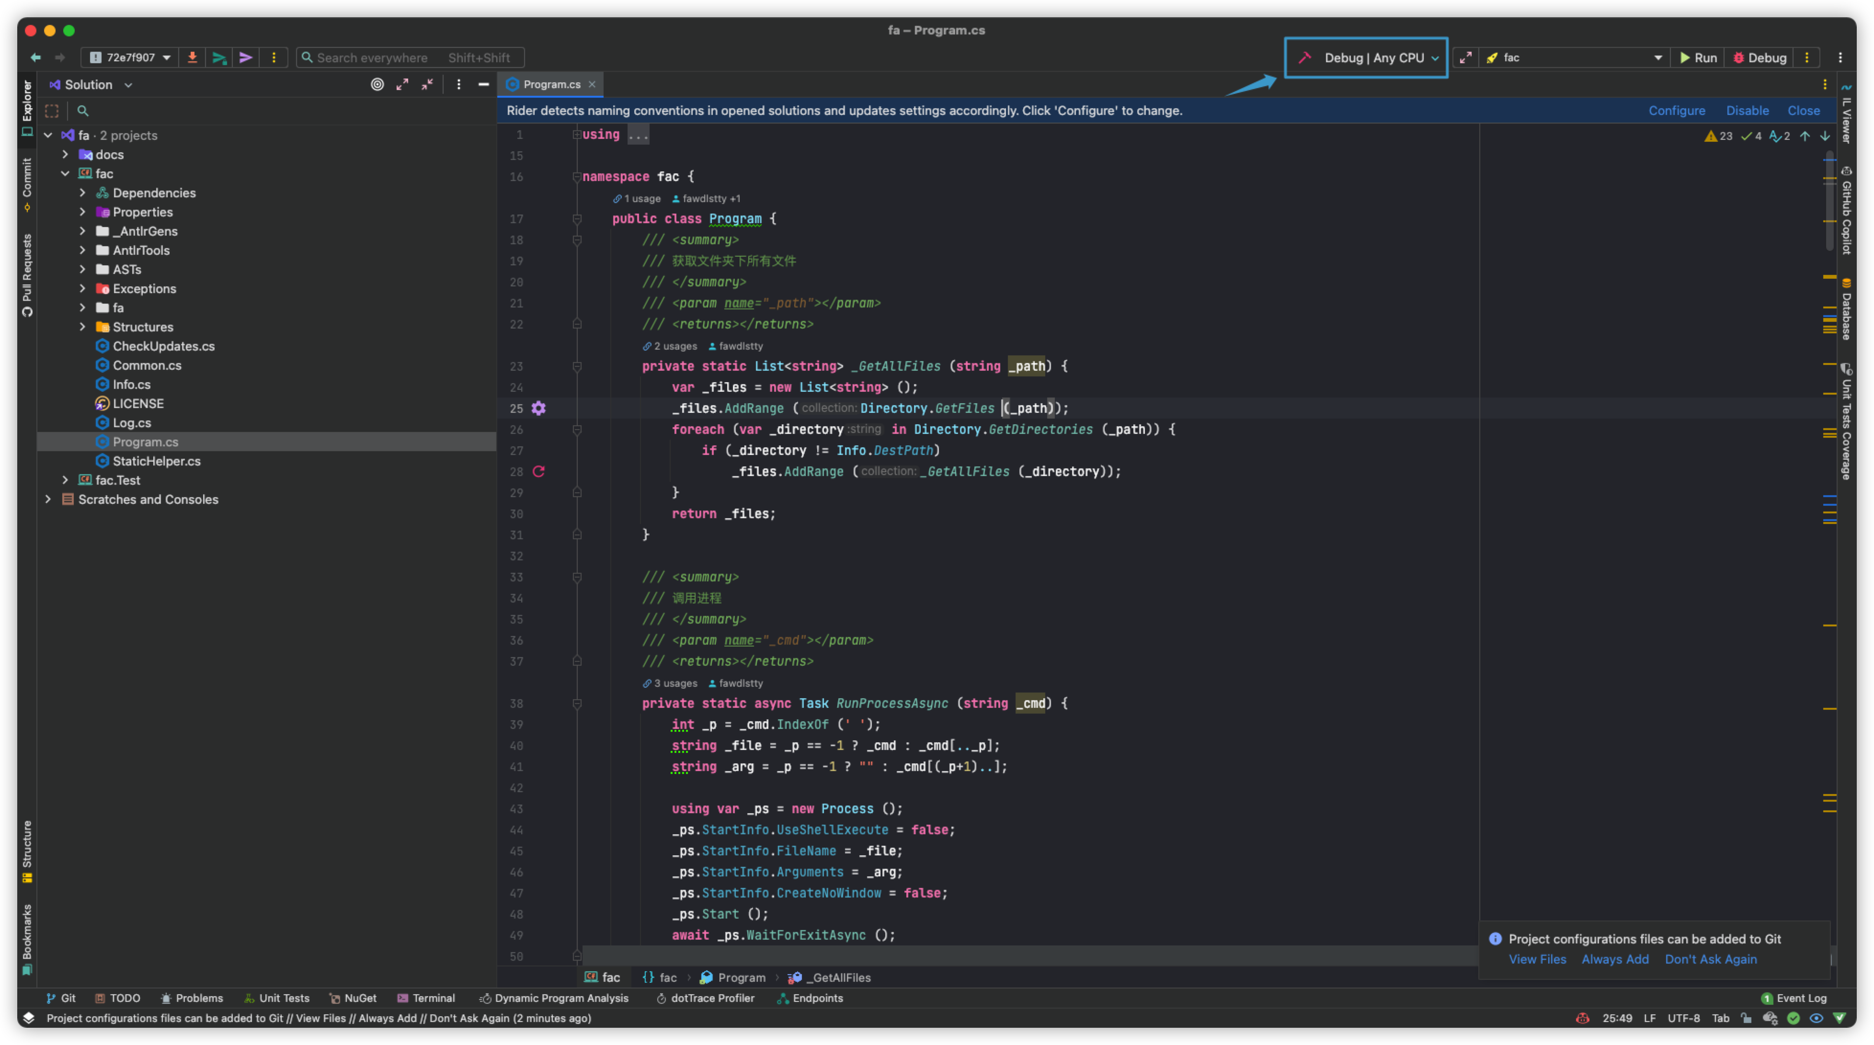Click the Select Opened File target icon
Image resolution: width=1874 pixels, height=1045 pixels.
click(x=377, y=84)
